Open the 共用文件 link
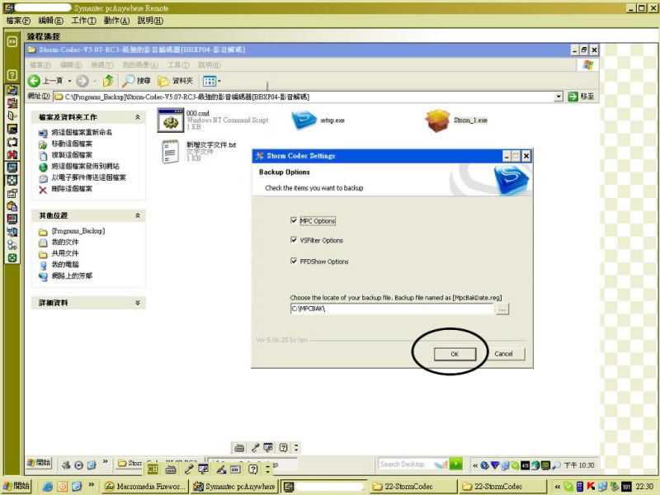Screen dimensions: 660x495 coord(65,253)
